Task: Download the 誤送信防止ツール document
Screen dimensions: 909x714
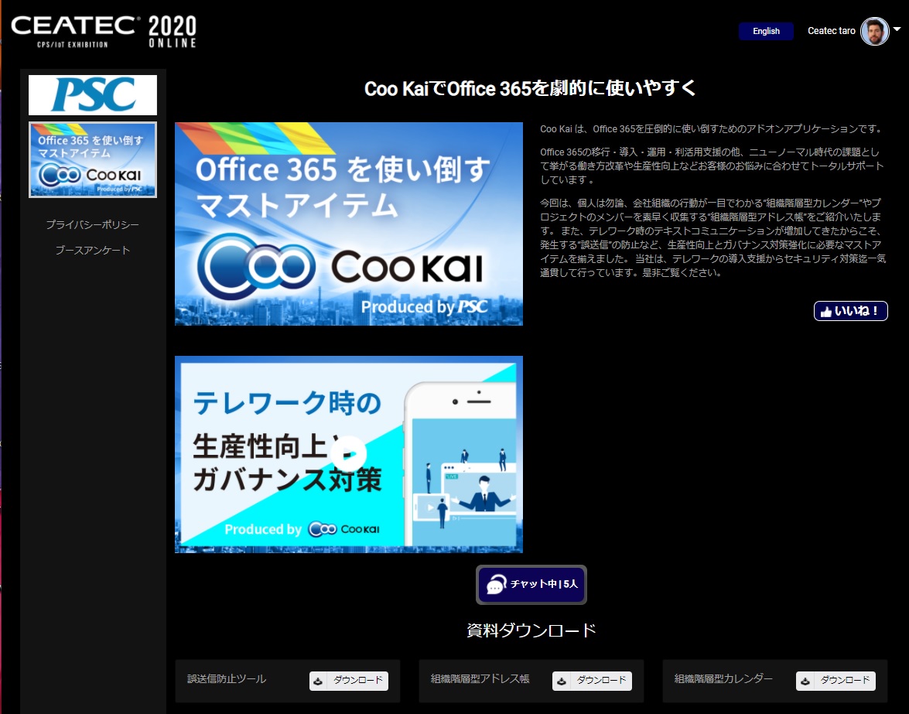Action: coord(348,681)
